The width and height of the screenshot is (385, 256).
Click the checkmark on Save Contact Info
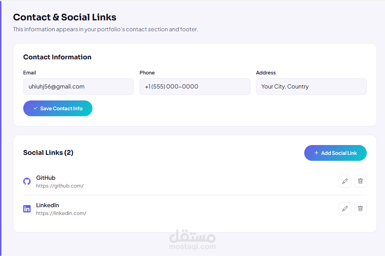[x=35, y=108]
